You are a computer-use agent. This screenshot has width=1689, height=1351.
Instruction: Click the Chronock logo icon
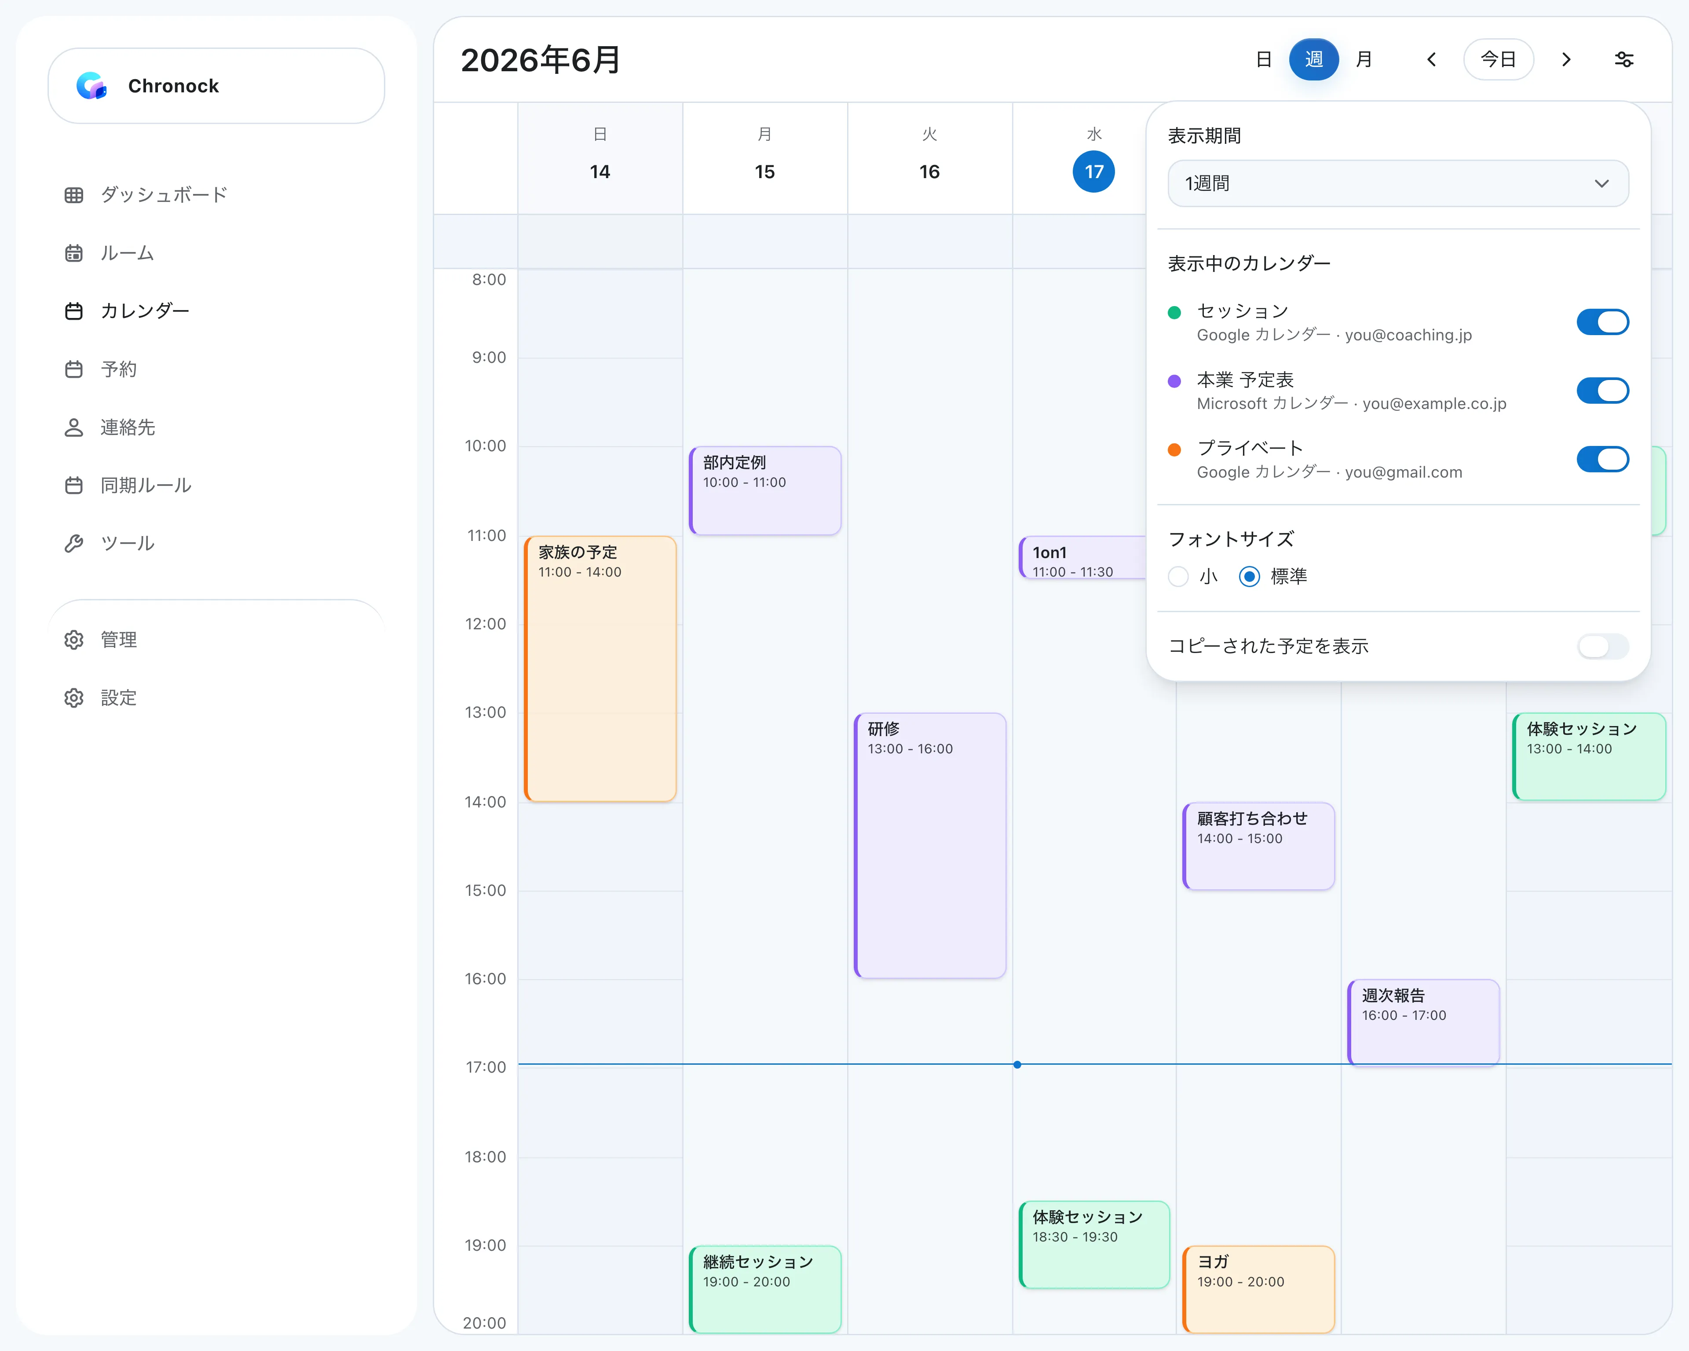pyautogui.click(x=91, y=85)
